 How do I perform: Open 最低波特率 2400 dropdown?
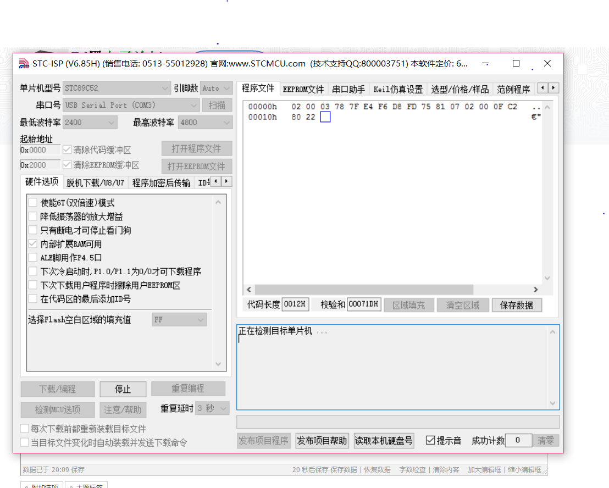(x=90, y=123)
